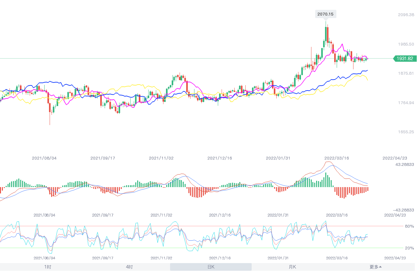Select 2022/04/23 date under the candlestick chart

(x=395, y=158)
